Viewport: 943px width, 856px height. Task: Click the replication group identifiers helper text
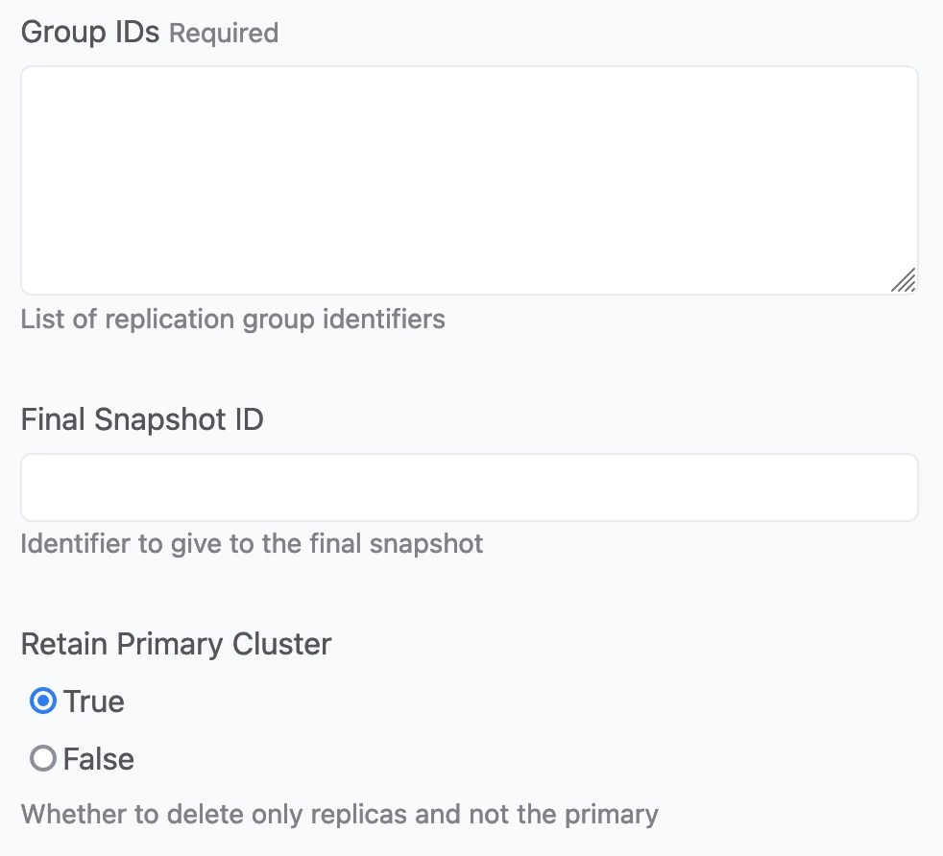point(232,319)
